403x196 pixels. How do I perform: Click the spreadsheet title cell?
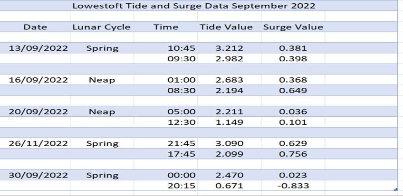(x=193, y=6)
